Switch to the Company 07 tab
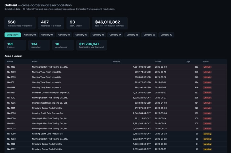Viewport: 231px width, 153px height. pos(115,35)
